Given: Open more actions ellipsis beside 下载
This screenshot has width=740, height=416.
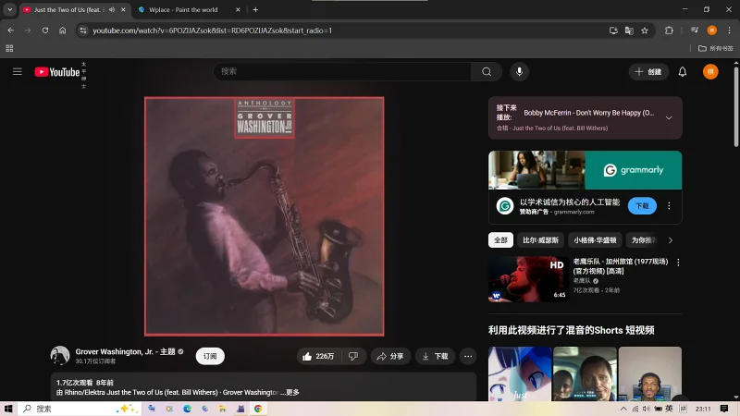Looking at the screenshot, I should [468, 356].
